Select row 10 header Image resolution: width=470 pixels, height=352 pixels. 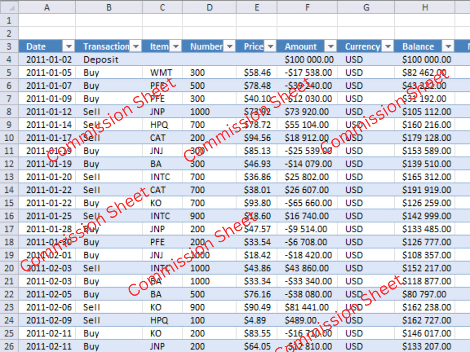click(9, 138)
